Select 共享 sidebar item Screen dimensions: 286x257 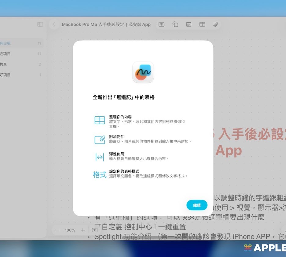pos(4,64)
